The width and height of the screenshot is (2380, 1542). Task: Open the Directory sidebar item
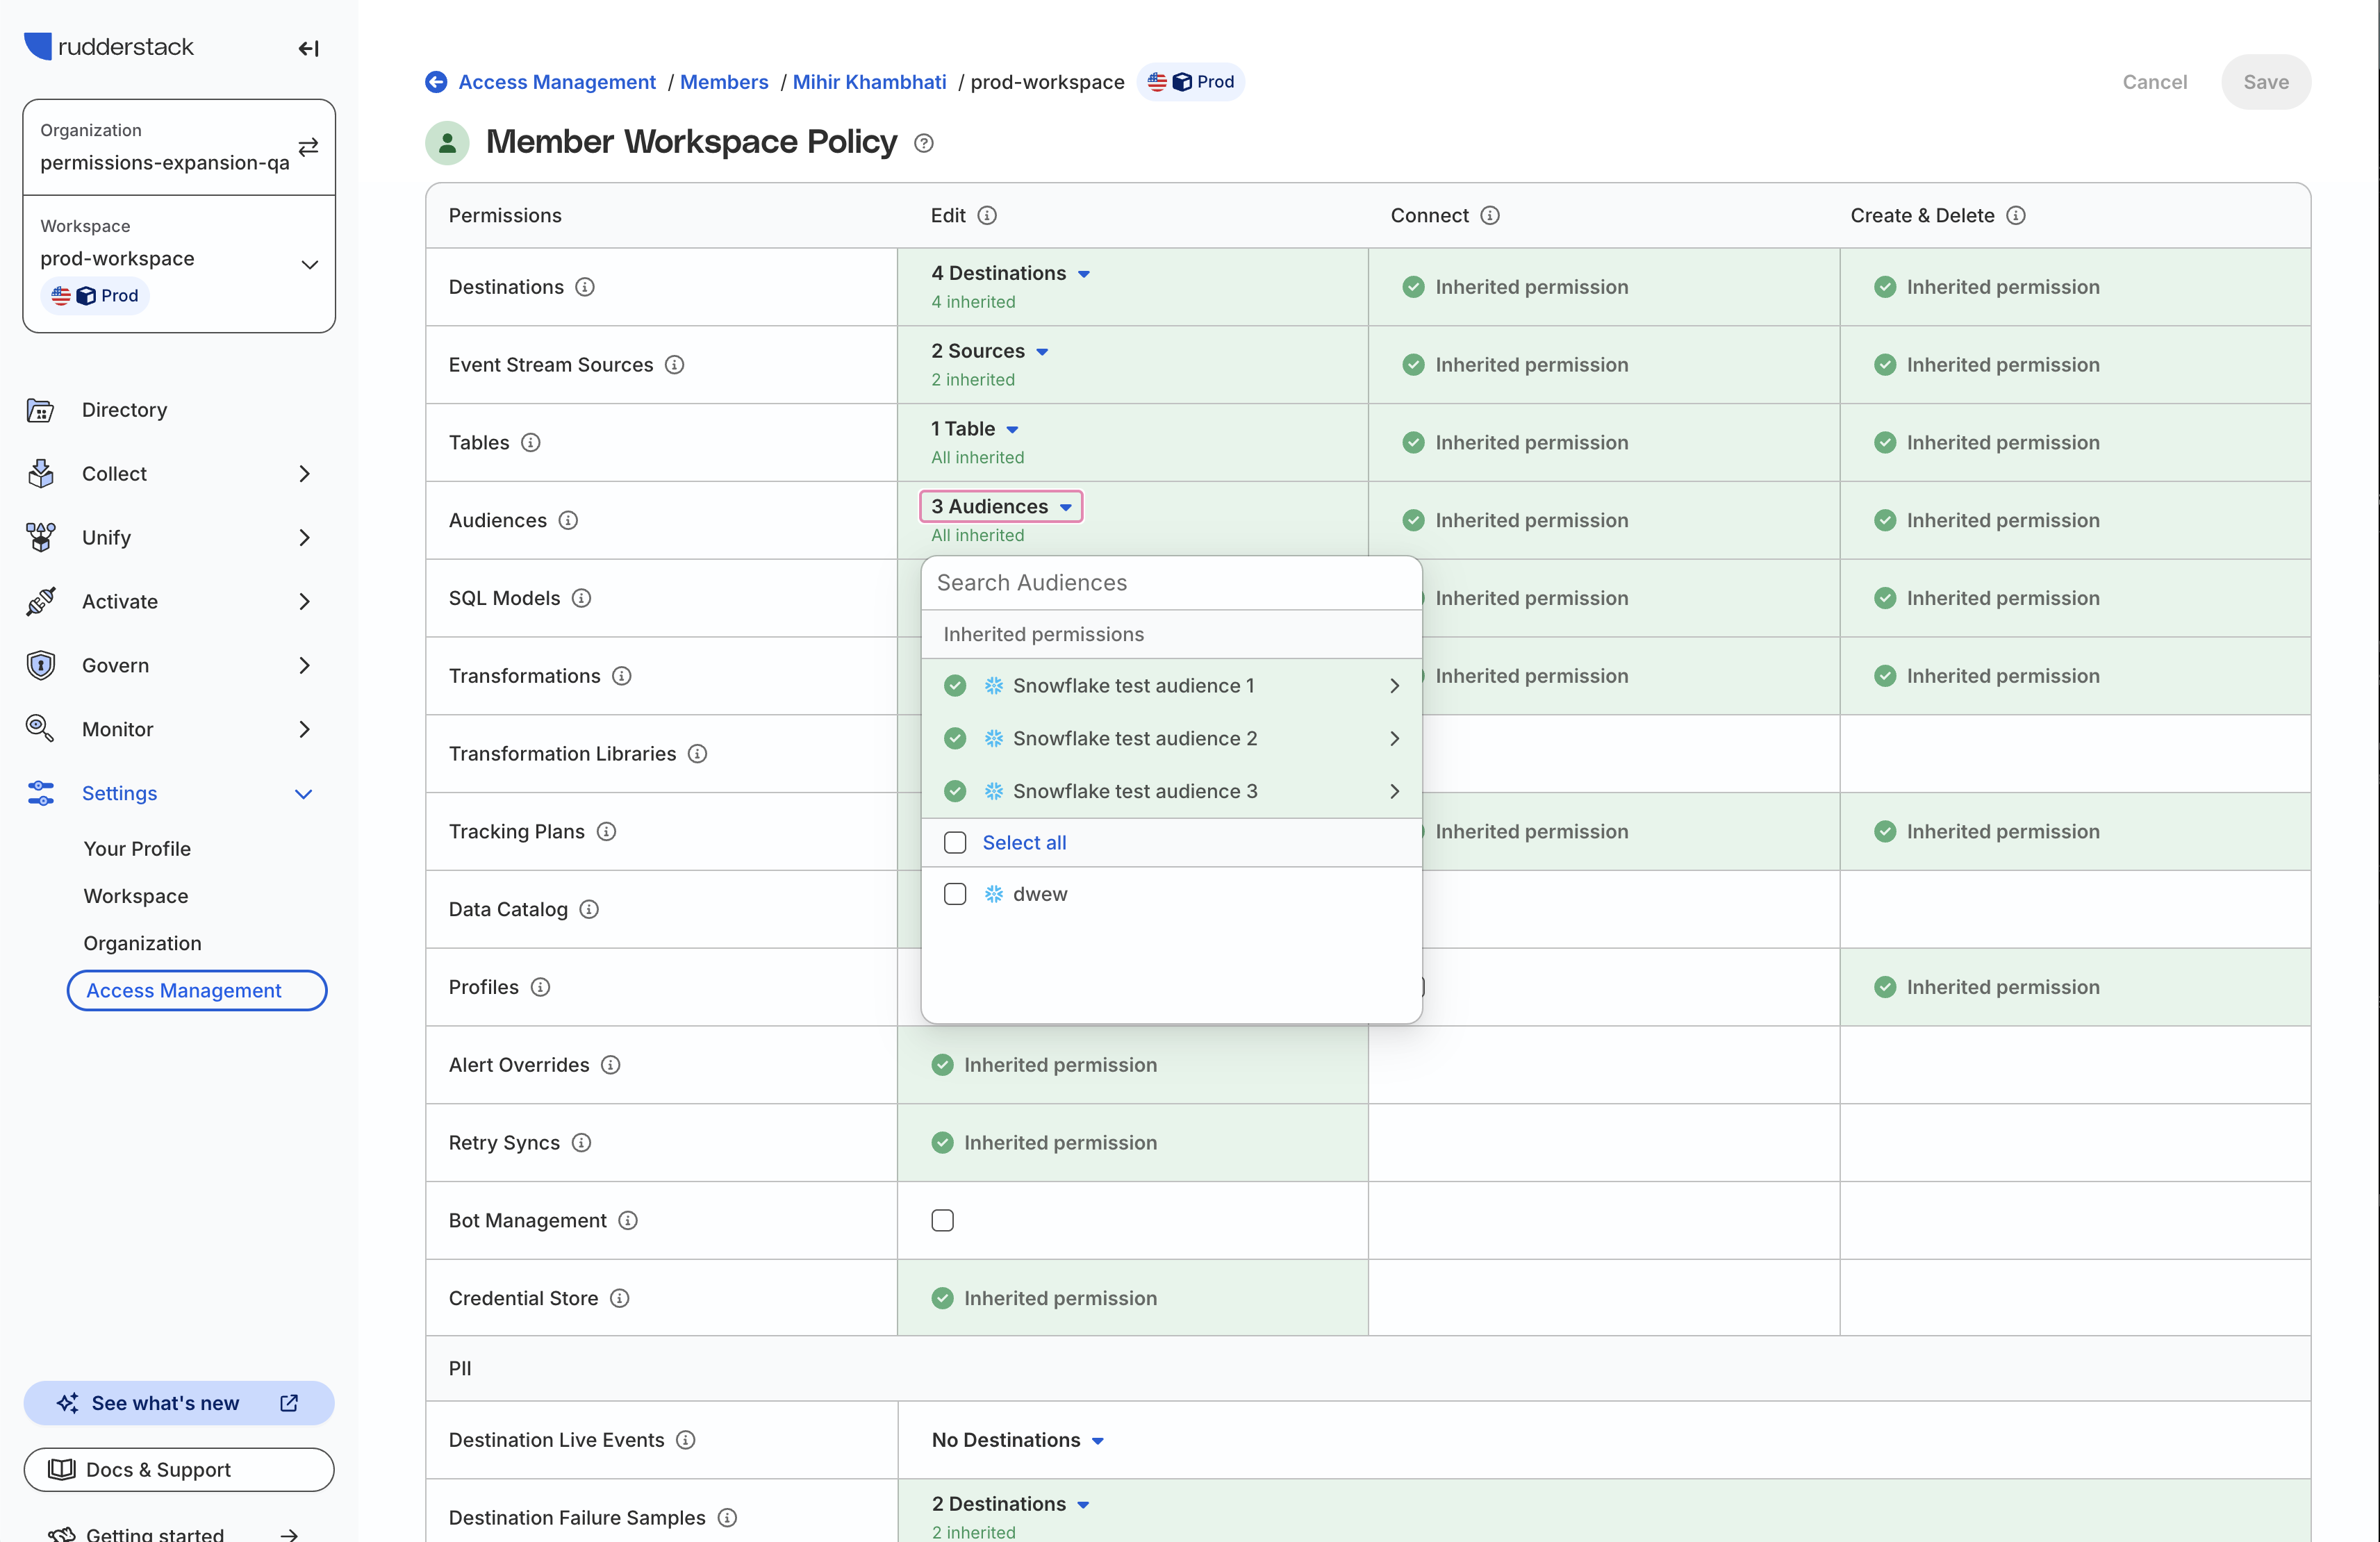(124, 410)
